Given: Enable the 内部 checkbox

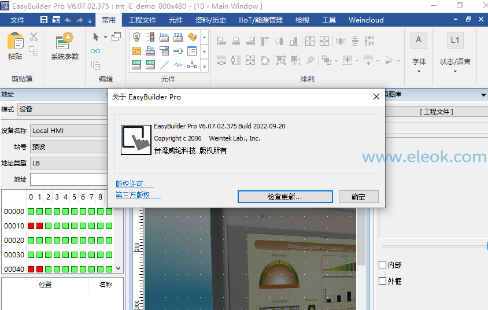Looking at the screenshot, I should 383,264.
